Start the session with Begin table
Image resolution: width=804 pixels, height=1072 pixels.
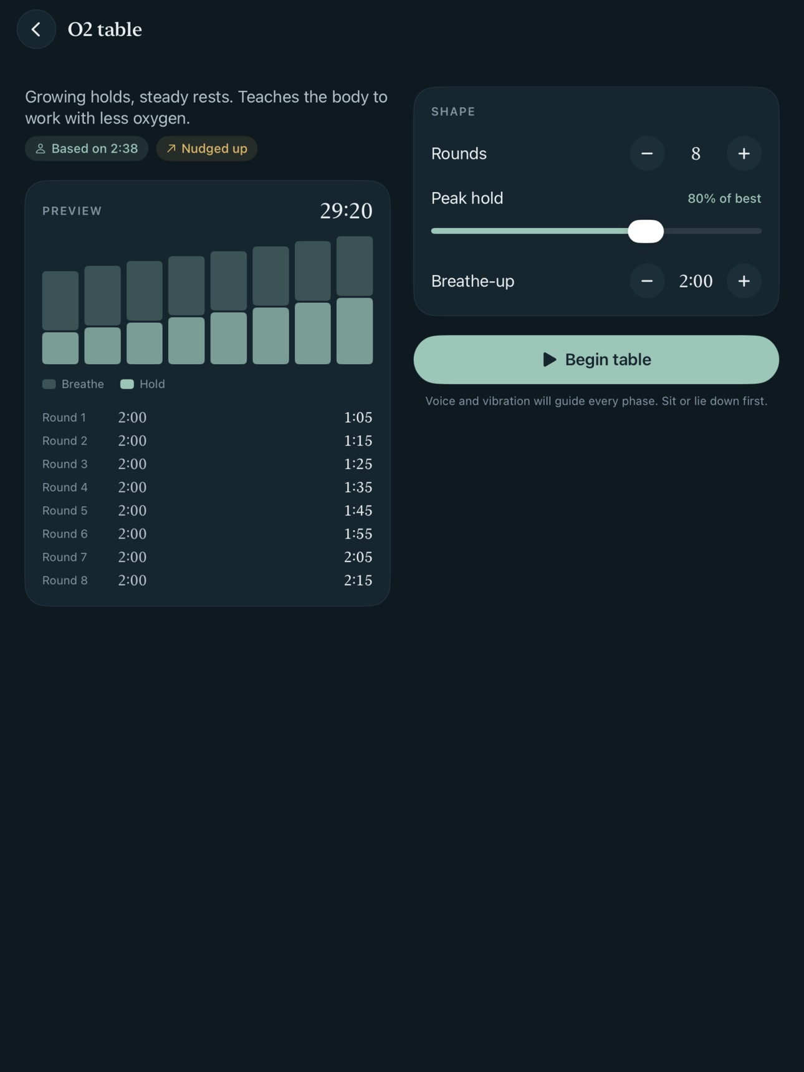pos(596,360)
